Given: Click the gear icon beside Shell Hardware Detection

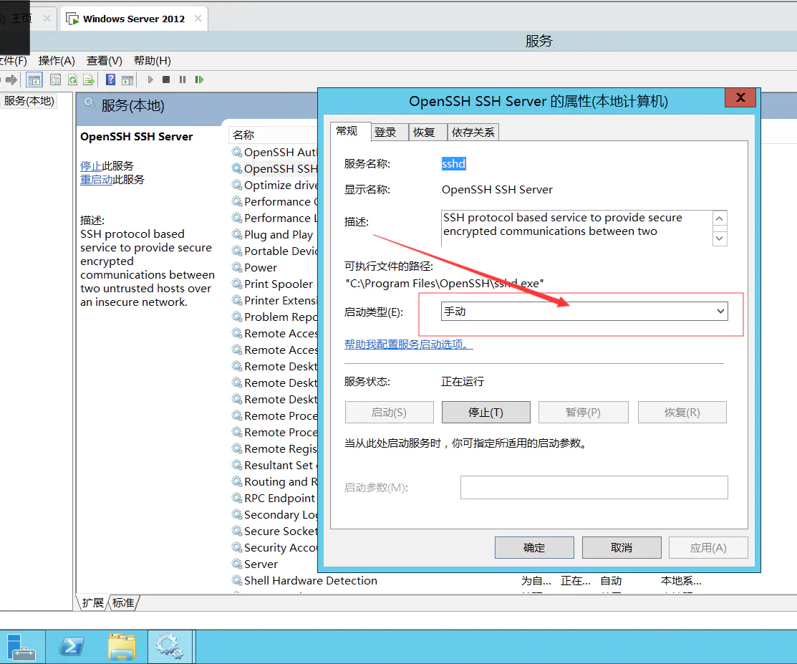Looking at the screenshot, I should point(236,580).
